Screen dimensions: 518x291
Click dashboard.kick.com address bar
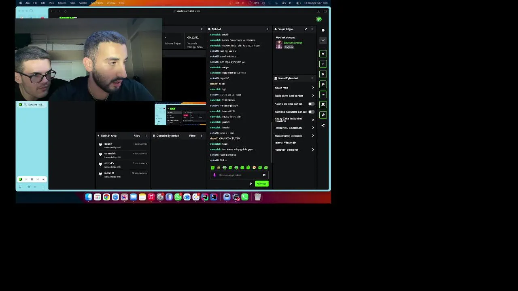189,11
